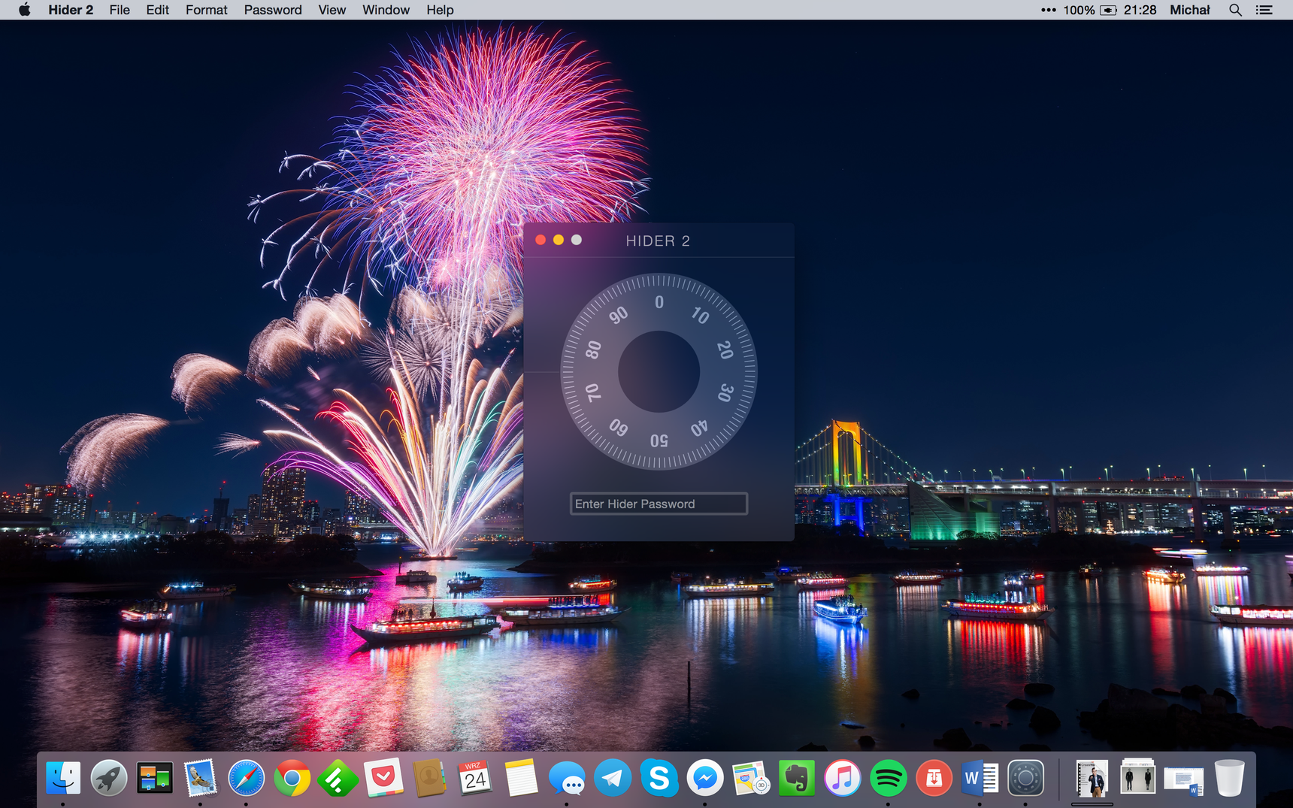Launch Telegram from the dock
Image resolution: width=1293 pixels, height=808 pixels.
tap(613, 779)
